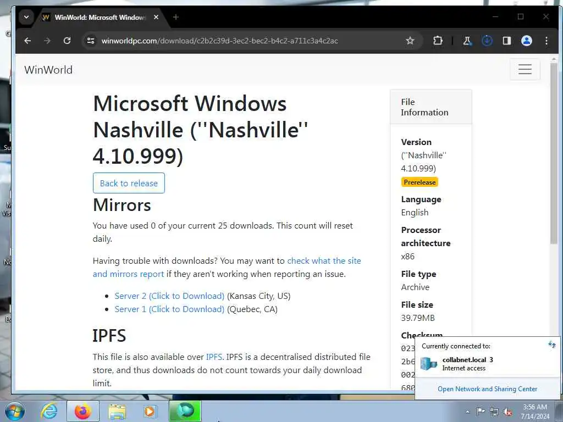Screen dimensions: 563x422
Task: Click the browser forward arrow
Action: point(47,41)
